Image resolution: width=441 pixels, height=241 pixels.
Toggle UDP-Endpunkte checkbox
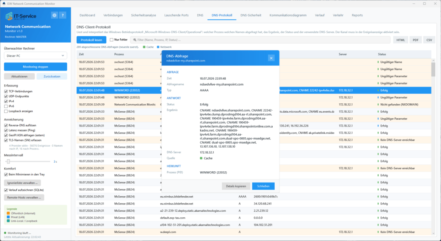click(x=6, y=96)
